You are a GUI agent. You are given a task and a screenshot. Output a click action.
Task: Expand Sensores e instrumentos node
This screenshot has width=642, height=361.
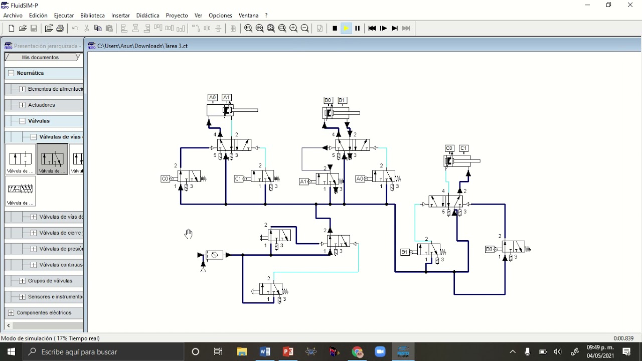tap(22, 297)
